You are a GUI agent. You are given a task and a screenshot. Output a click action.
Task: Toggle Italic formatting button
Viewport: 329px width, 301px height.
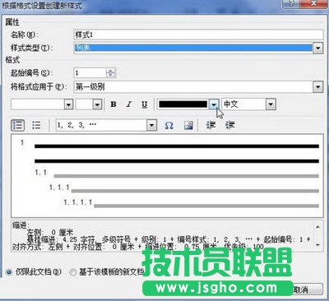coord(129,104)
